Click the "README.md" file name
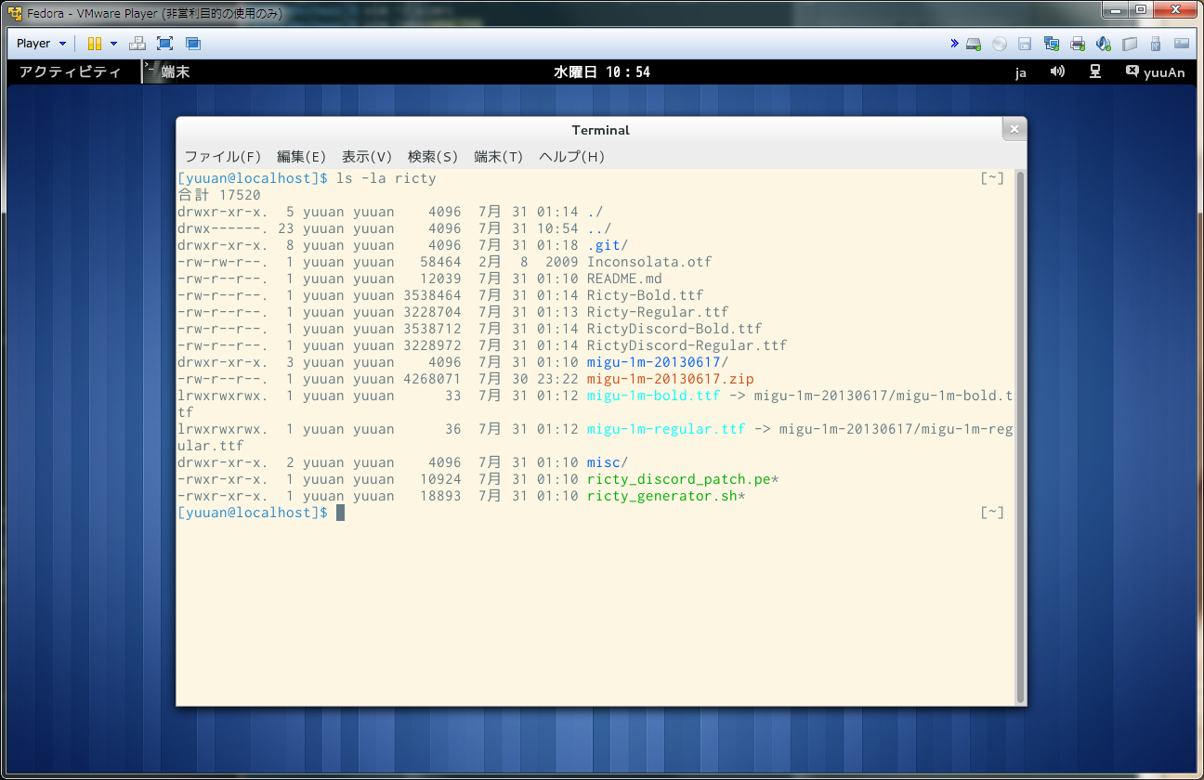The width and height of the screenshot is (1204, 780). [624, 279]
